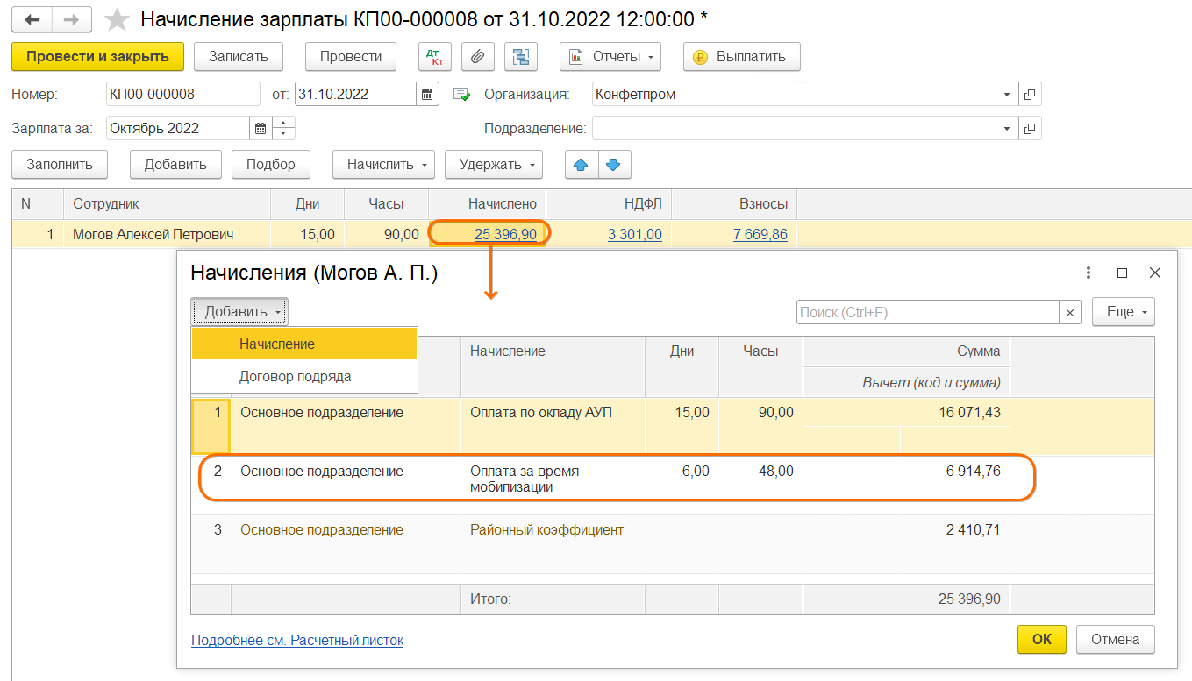Open calendar for document date

[x=427, y=94]
